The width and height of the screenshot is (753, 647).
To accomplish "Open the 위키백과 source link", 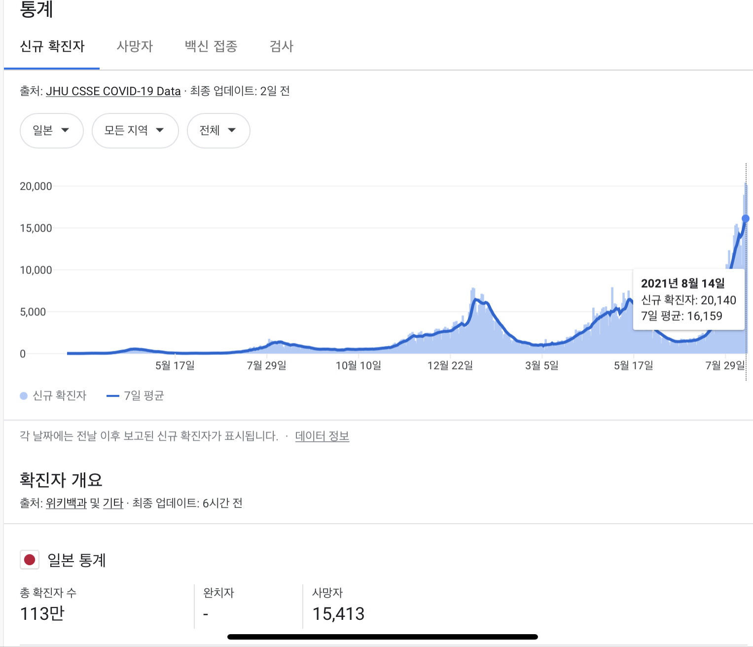I will (x=66, y=503).
